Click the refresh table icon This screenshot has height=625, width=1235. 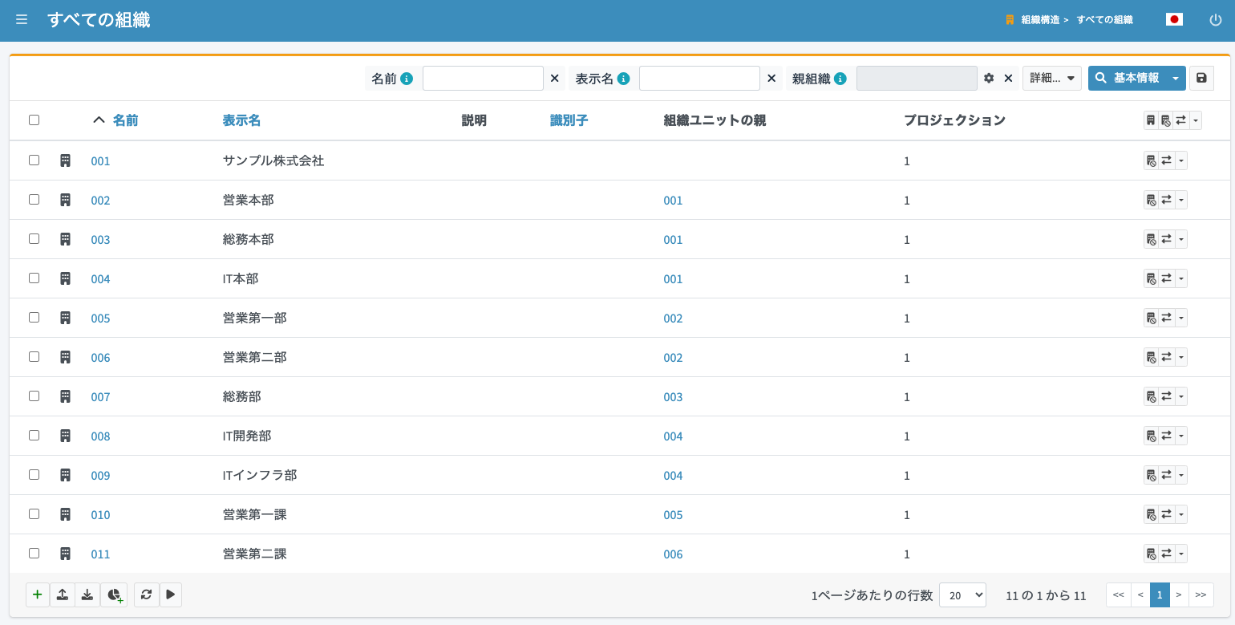click(146, 595)
